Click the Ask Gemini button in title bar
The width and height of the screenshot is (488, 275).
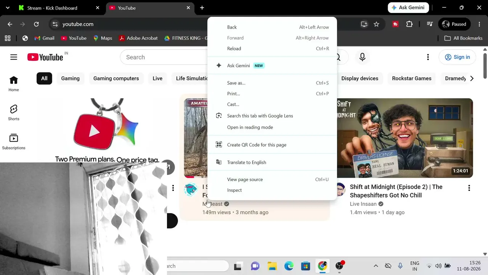coord(409,8)
